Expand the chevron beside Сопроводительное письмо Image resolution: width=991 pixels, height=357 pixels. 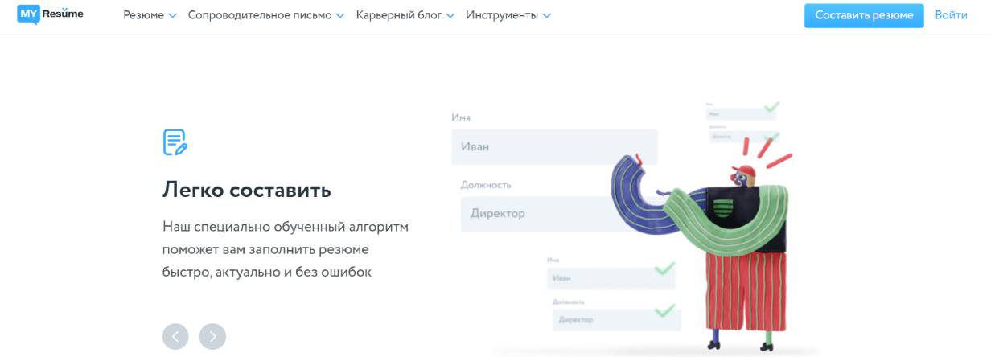(x=339, y=16)
